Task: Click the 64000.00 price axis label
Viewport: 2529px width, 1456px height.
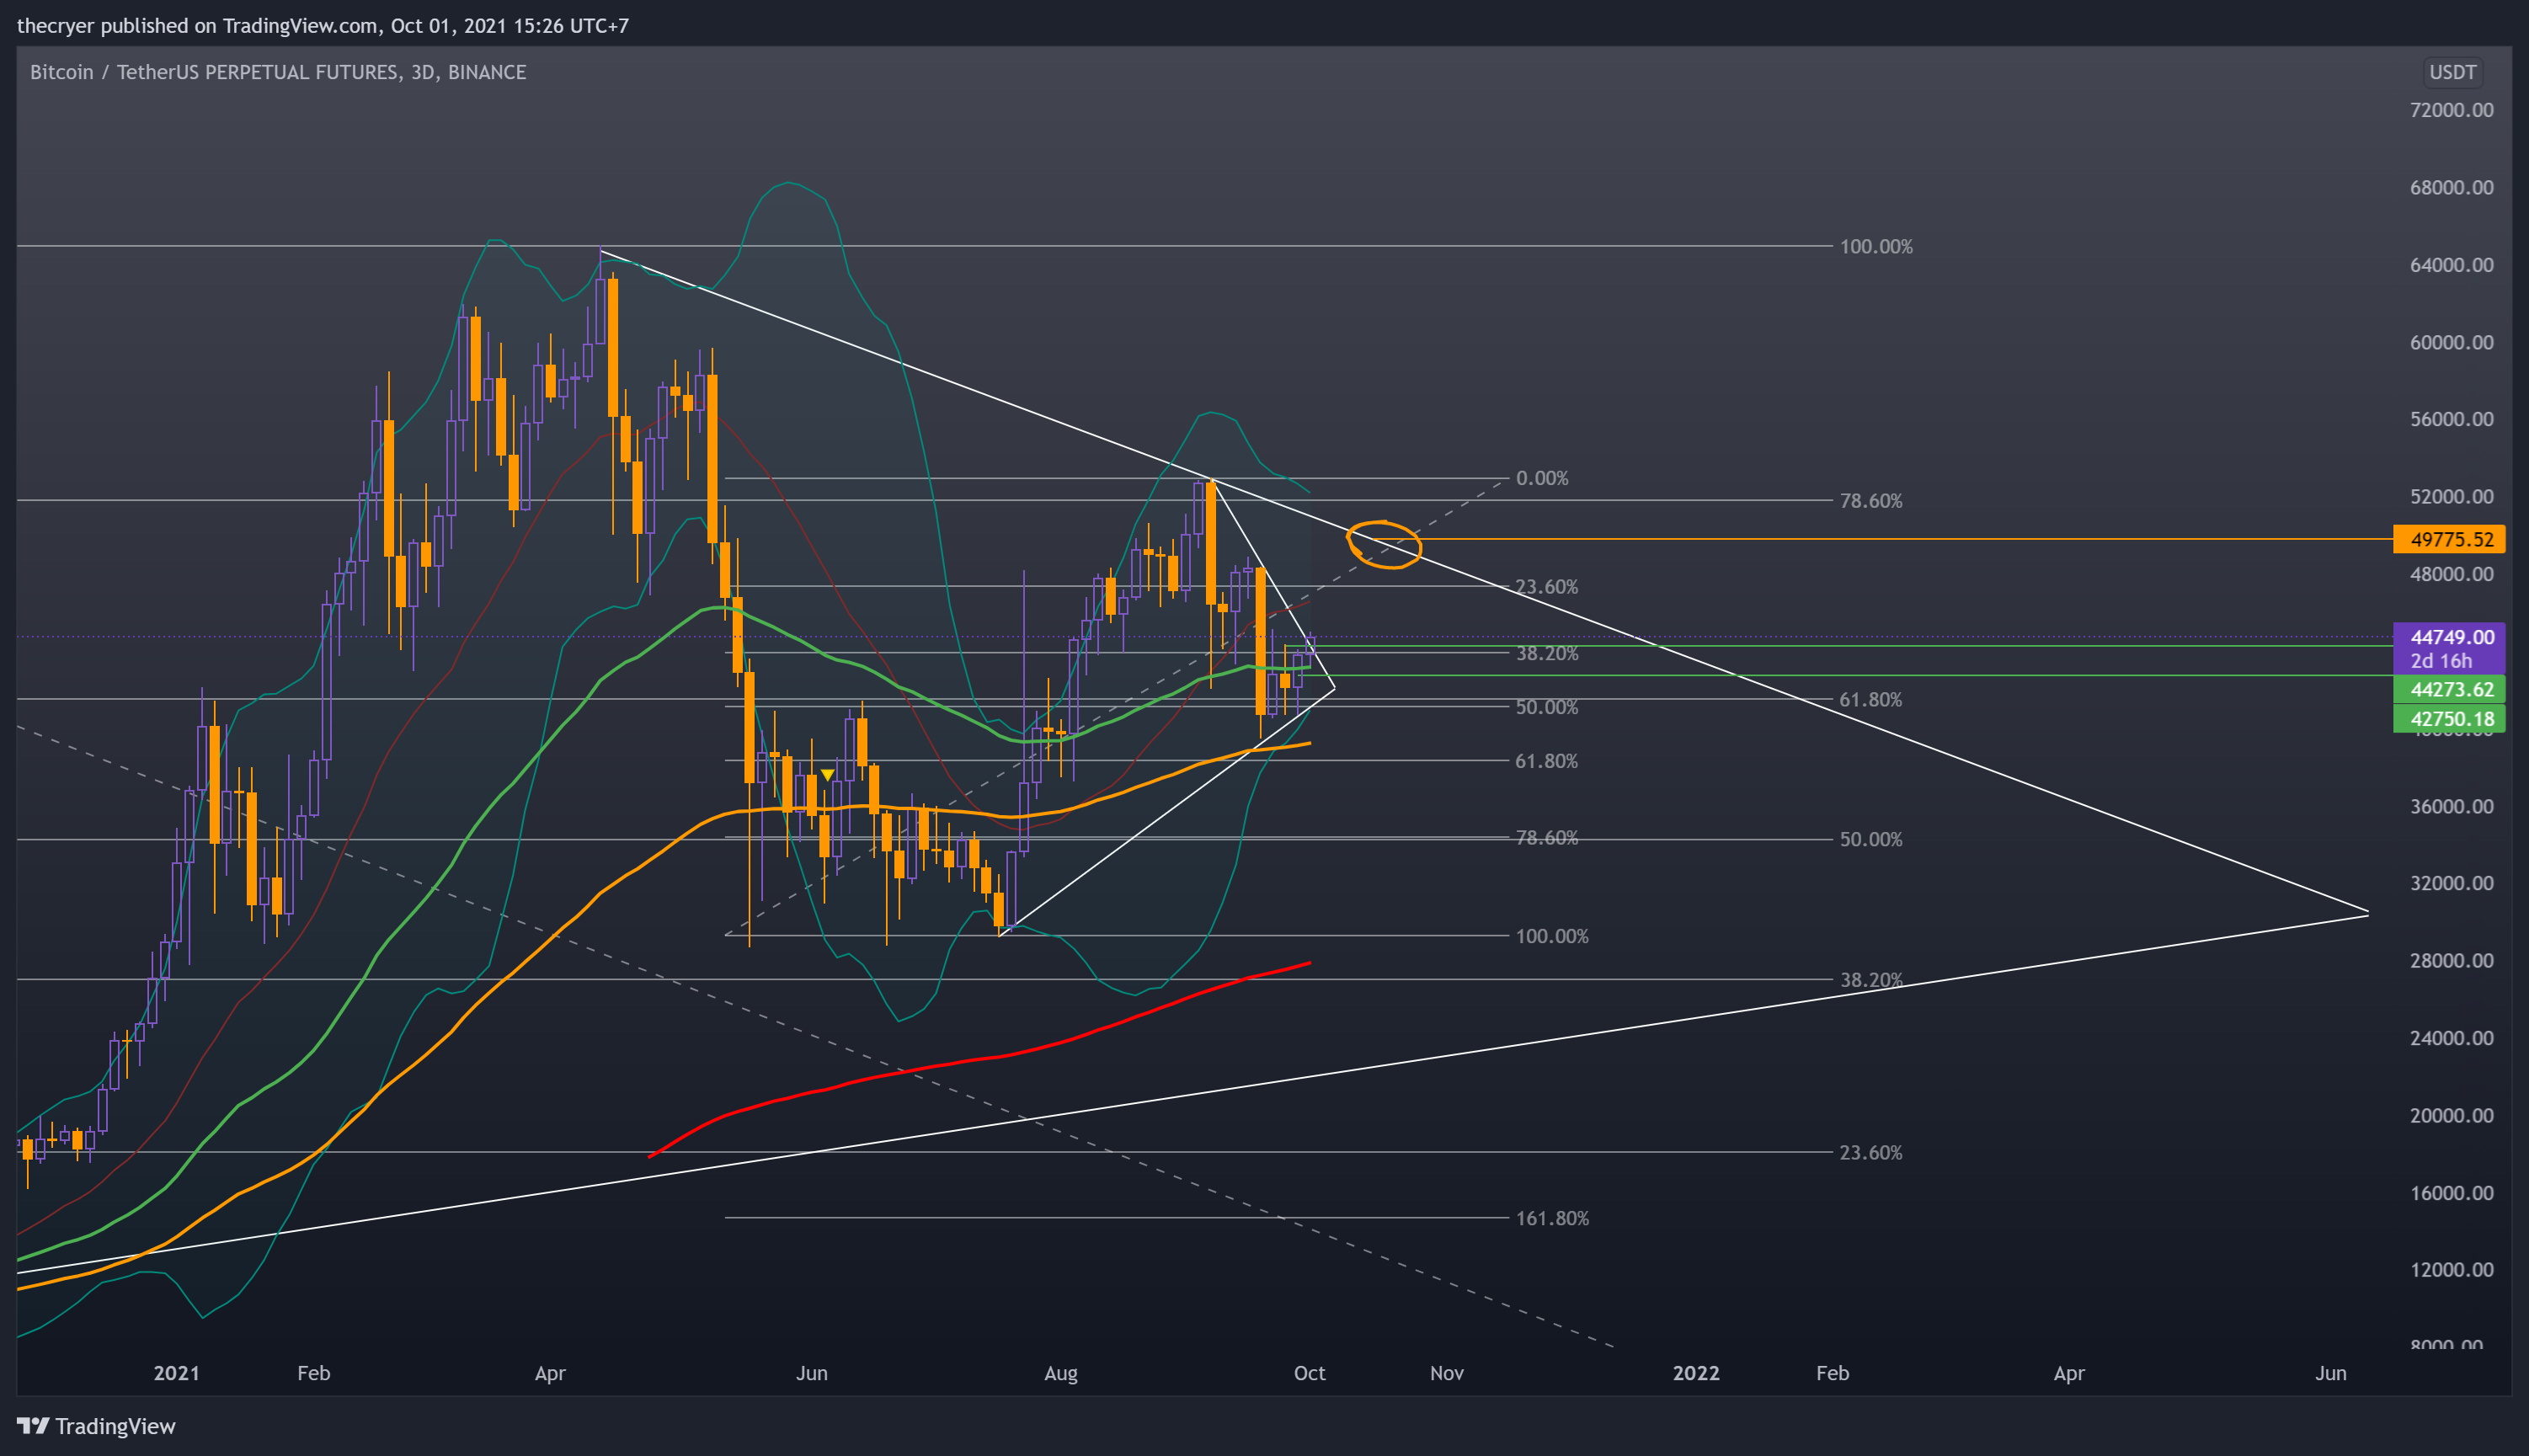Action: 2451,265
